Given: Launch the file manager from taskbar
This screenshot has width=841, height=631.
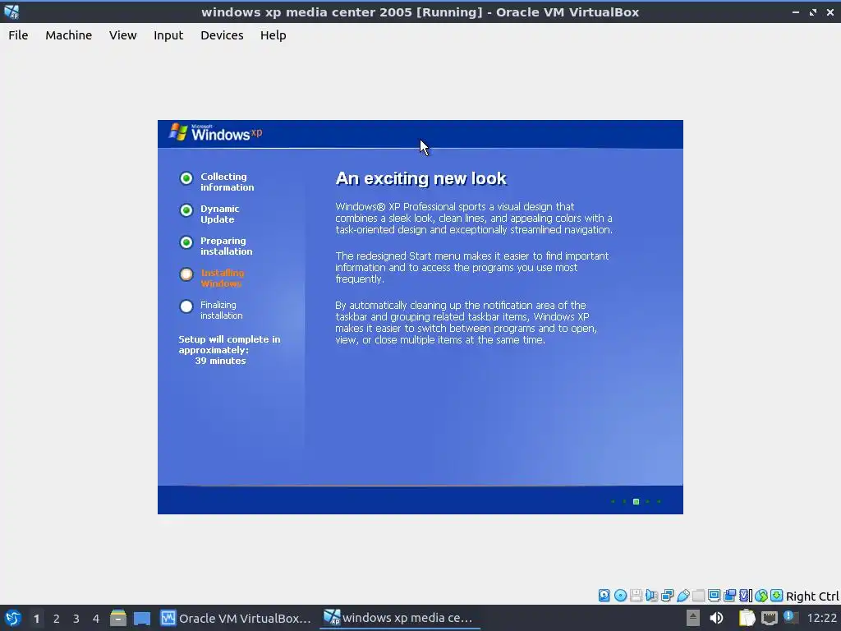Looking at the screenshot, I should [x=118, y=618].
